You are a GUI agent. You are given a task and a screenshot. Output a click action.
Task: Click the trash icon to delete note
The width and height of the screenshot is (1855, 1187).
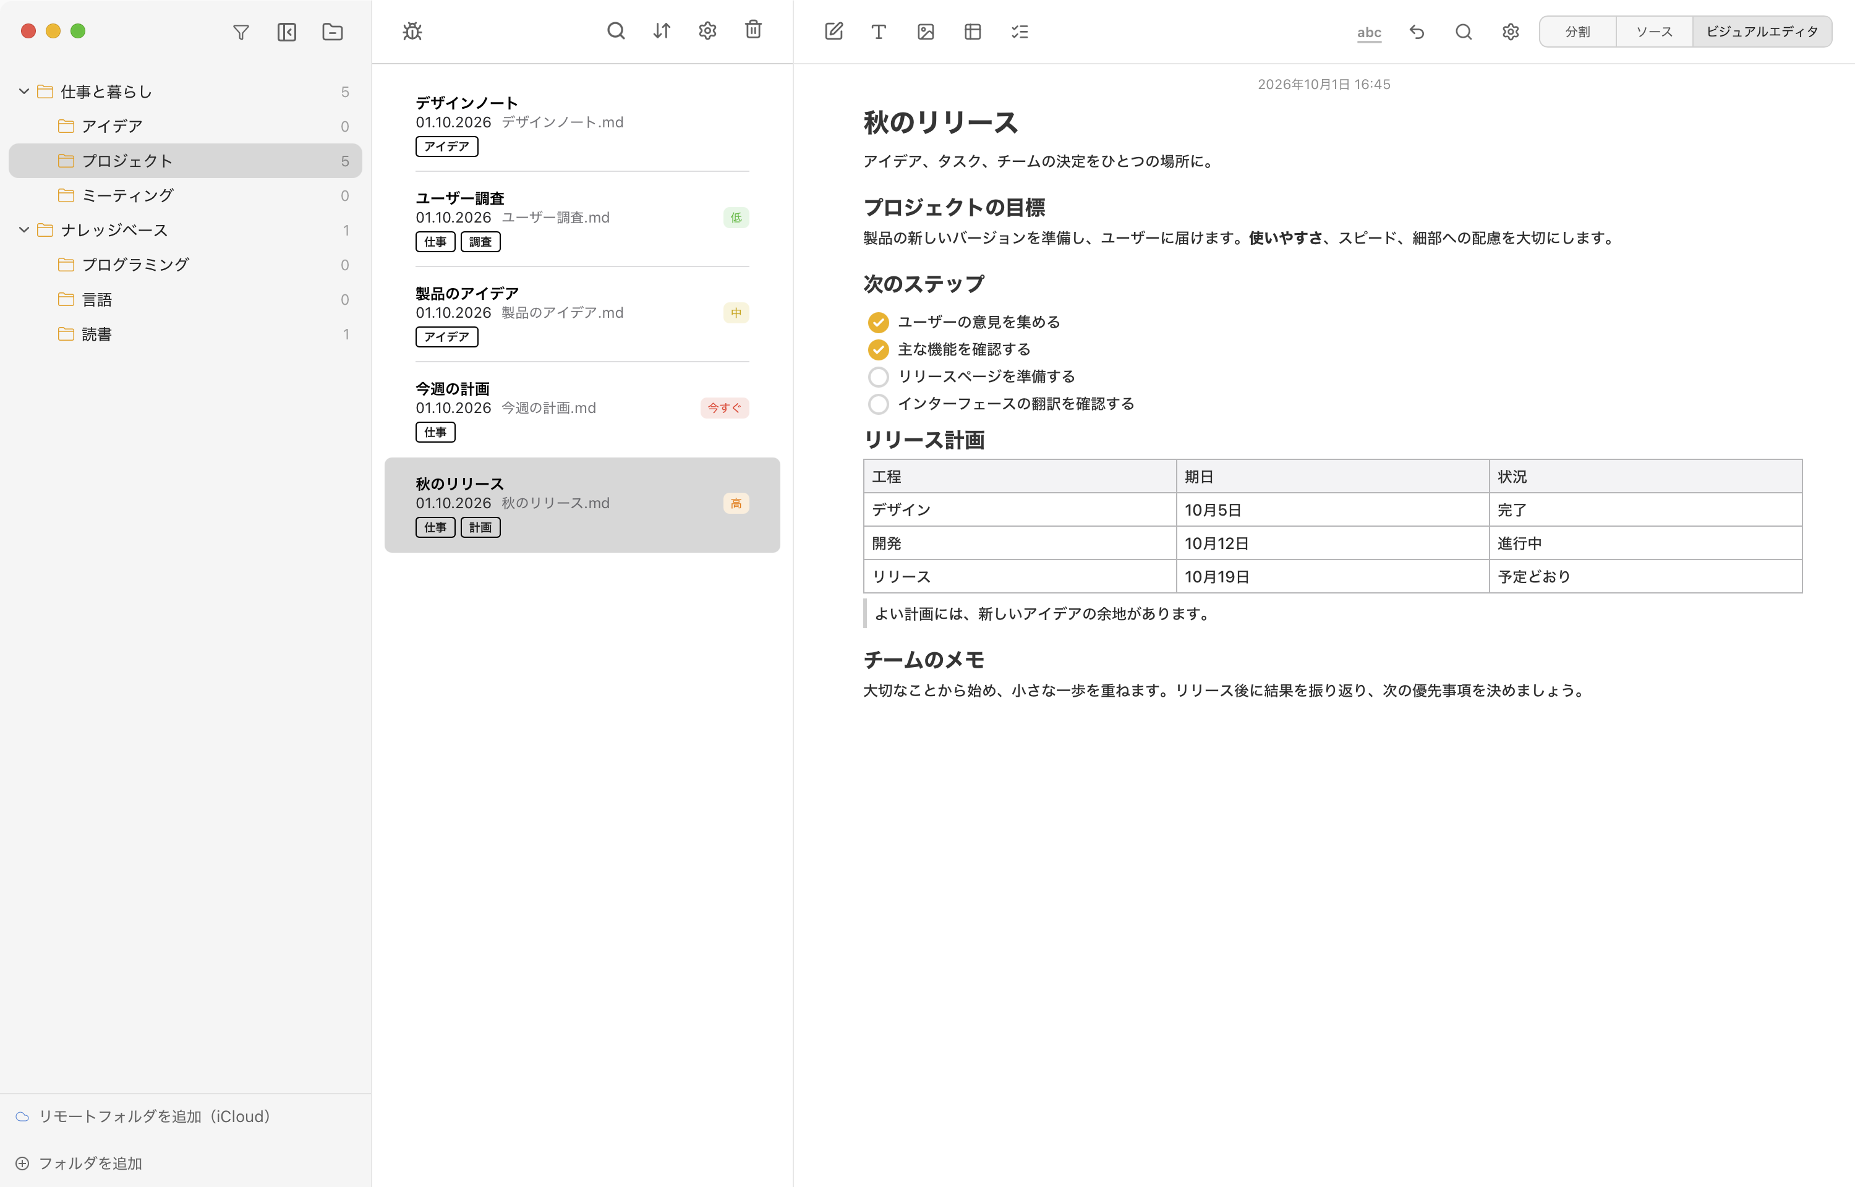(754, 29)
